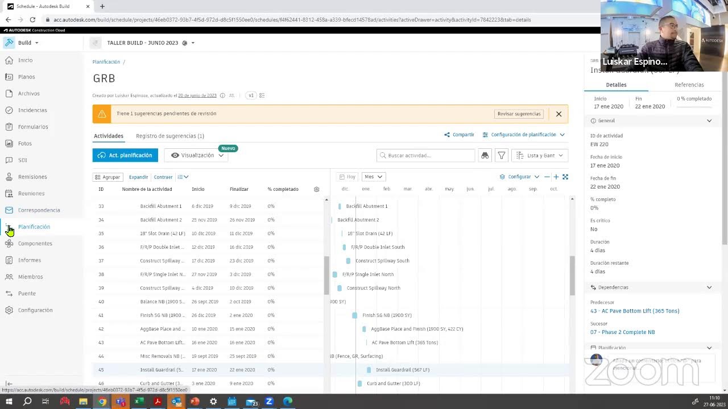Select Referencias tab in activity panel

tap(689, 85)
